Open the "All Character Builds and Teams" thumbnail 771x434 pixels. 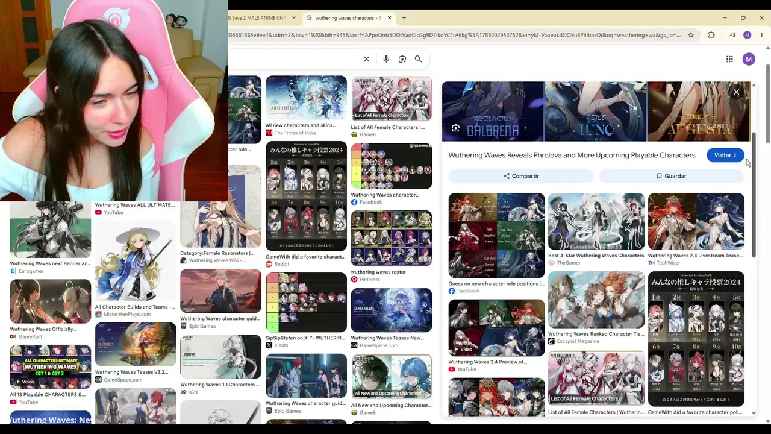tap(136, 260)
